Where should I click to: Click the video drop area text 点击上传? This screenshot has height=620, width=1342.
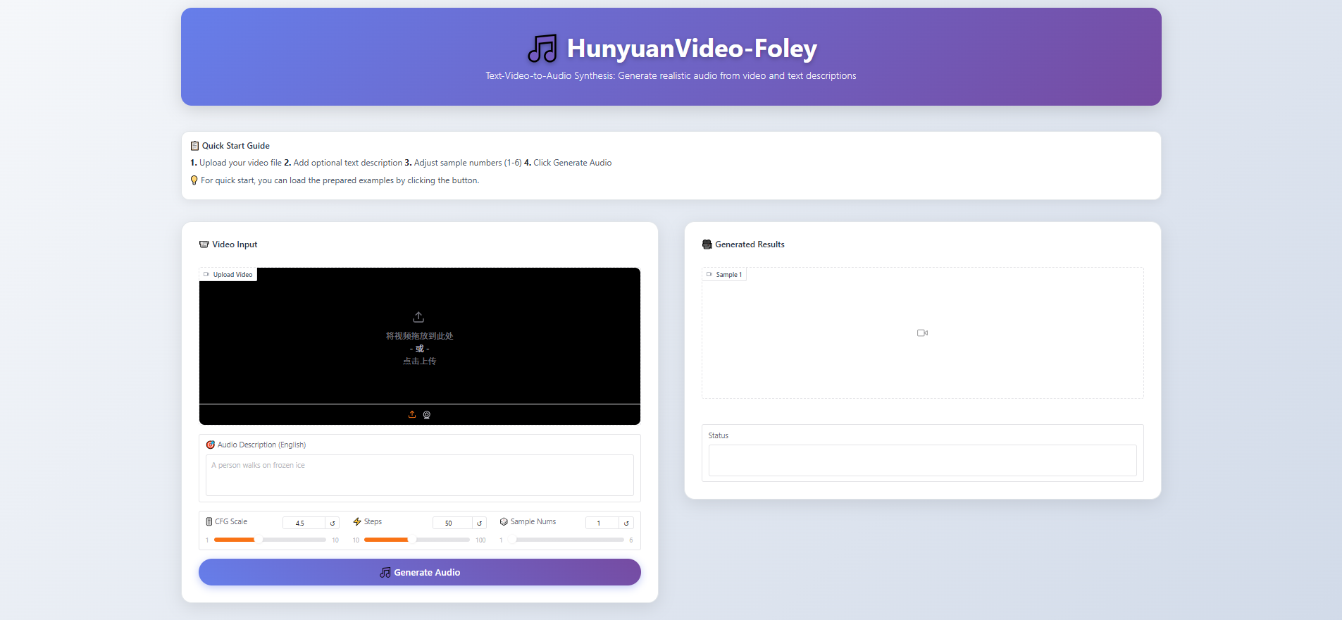pos(419,361)
